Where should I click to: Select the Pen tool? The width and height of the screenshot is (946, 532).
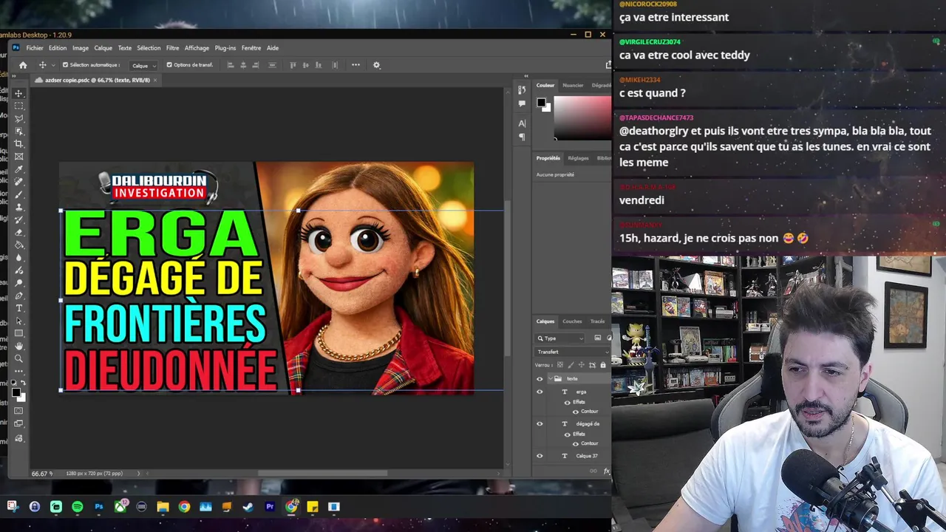pyautogui.click(x=19, y=296)
